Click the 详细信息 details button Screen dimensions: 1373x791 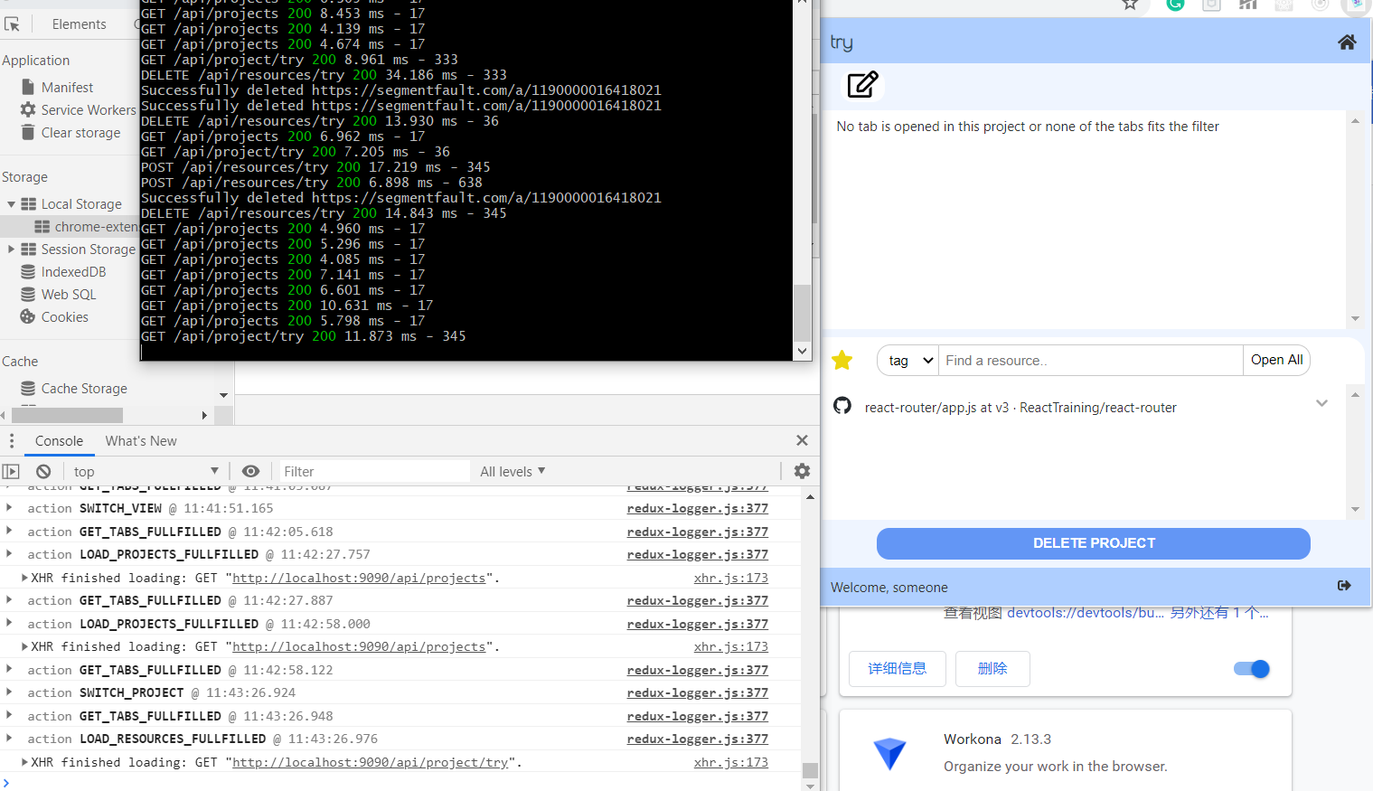[x=898, y=669]
